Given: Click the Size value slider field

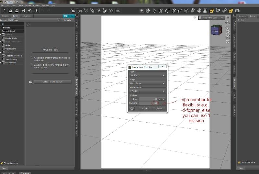Looking at the screenshot, I should 148,99.
